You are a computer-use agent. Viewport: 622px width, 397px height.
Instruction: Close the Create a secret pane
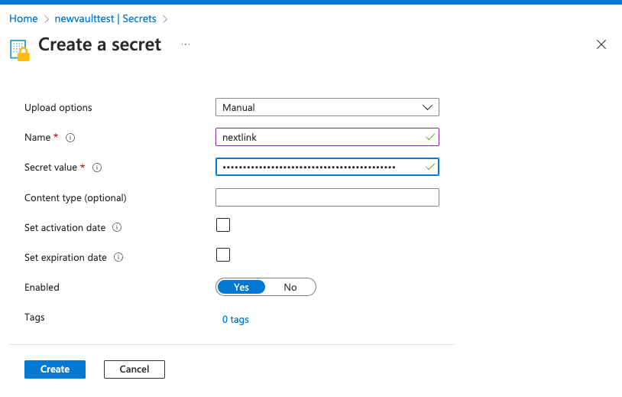pos(601,44)
